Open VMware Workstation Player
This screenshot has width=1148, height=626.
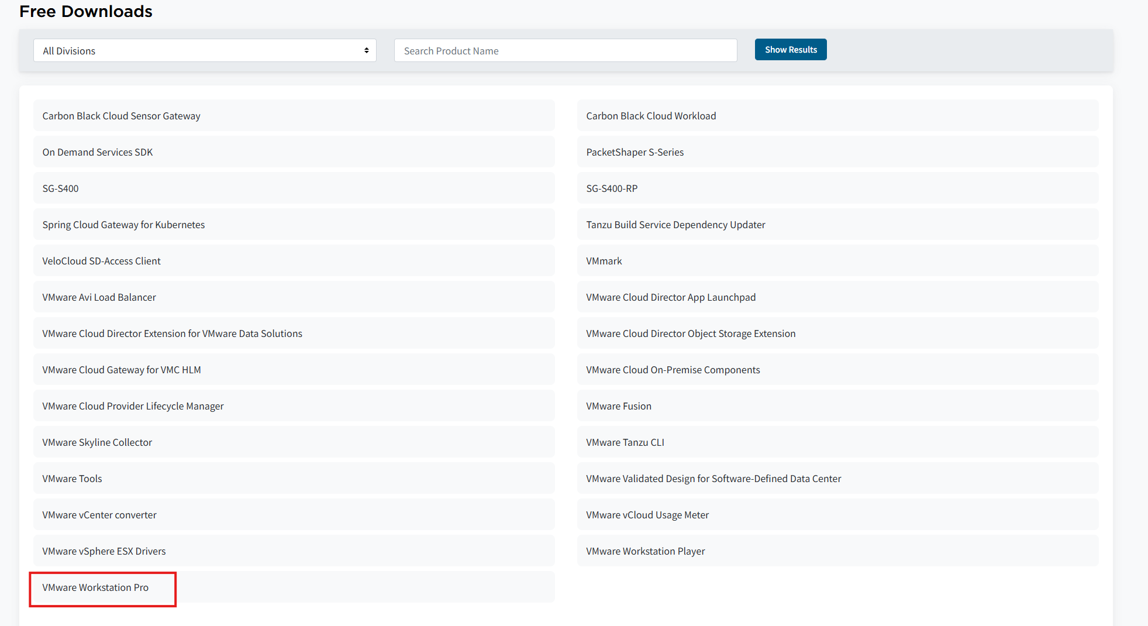[837, 551]
